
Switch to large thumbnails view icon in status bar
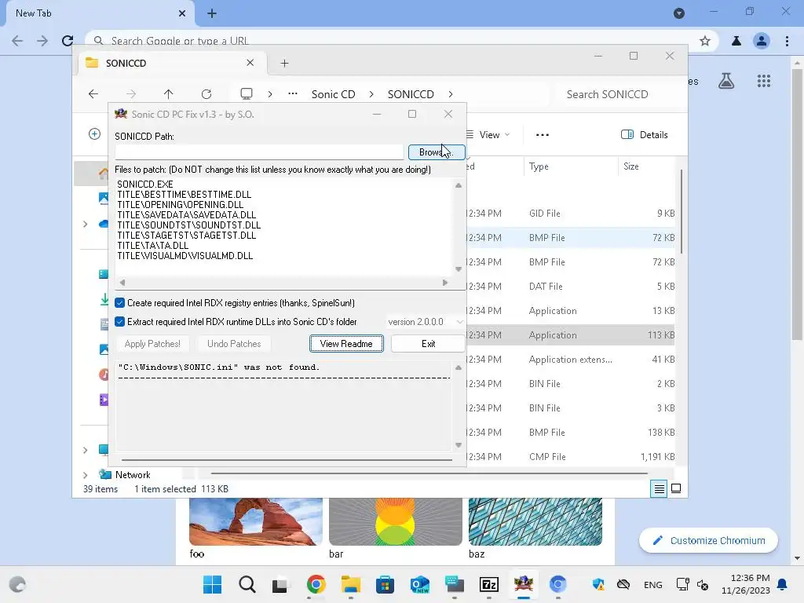[x=676, y=489]
